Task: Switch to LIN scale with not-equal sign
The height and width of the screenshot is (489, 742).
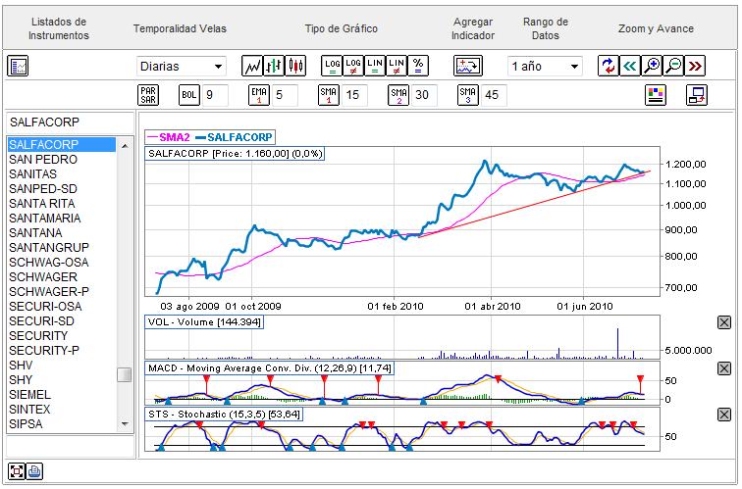Action: pos(397,66)
